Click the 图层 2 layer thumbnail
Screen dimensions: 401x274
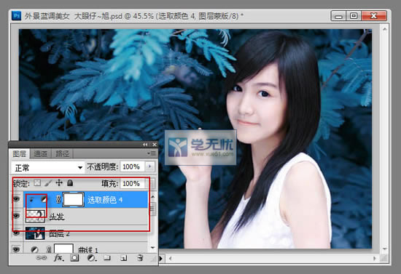point(35,233)
